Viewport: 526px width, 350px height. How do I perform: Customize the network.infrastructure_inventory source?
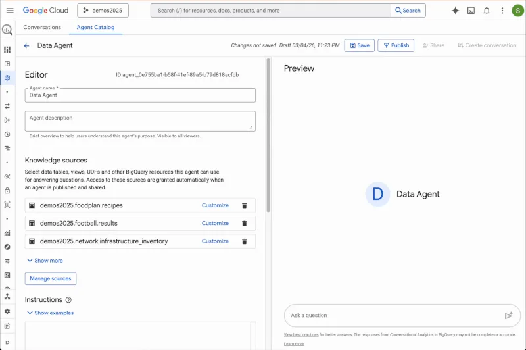pyautogui.click(x=215, y=241)
